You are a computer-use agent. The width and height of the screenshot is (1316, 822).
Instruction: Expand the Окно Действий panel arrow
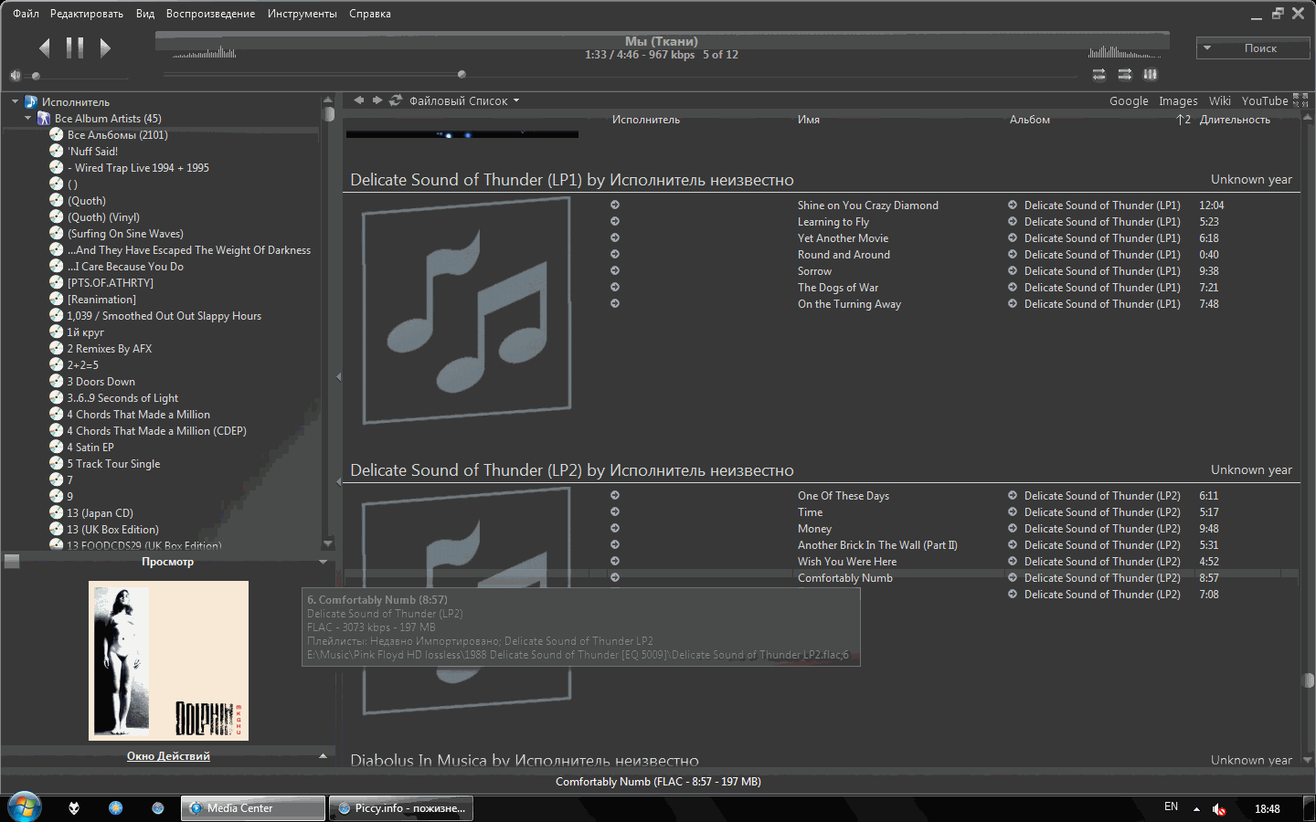[x=323, y=755]
